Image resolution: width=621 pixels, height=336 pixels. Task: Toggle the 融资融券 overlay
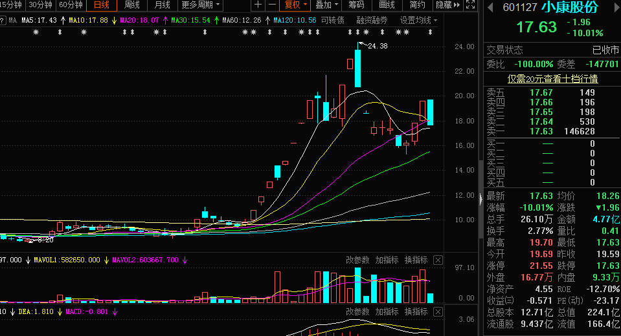pos(372,20)
